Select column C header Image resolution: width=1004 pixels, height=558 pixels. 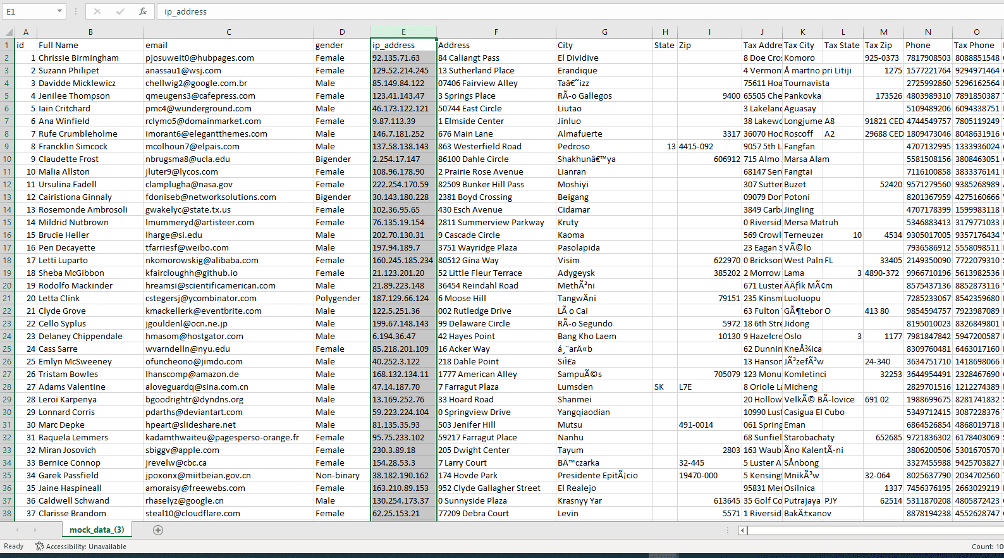tap(228, 32)
